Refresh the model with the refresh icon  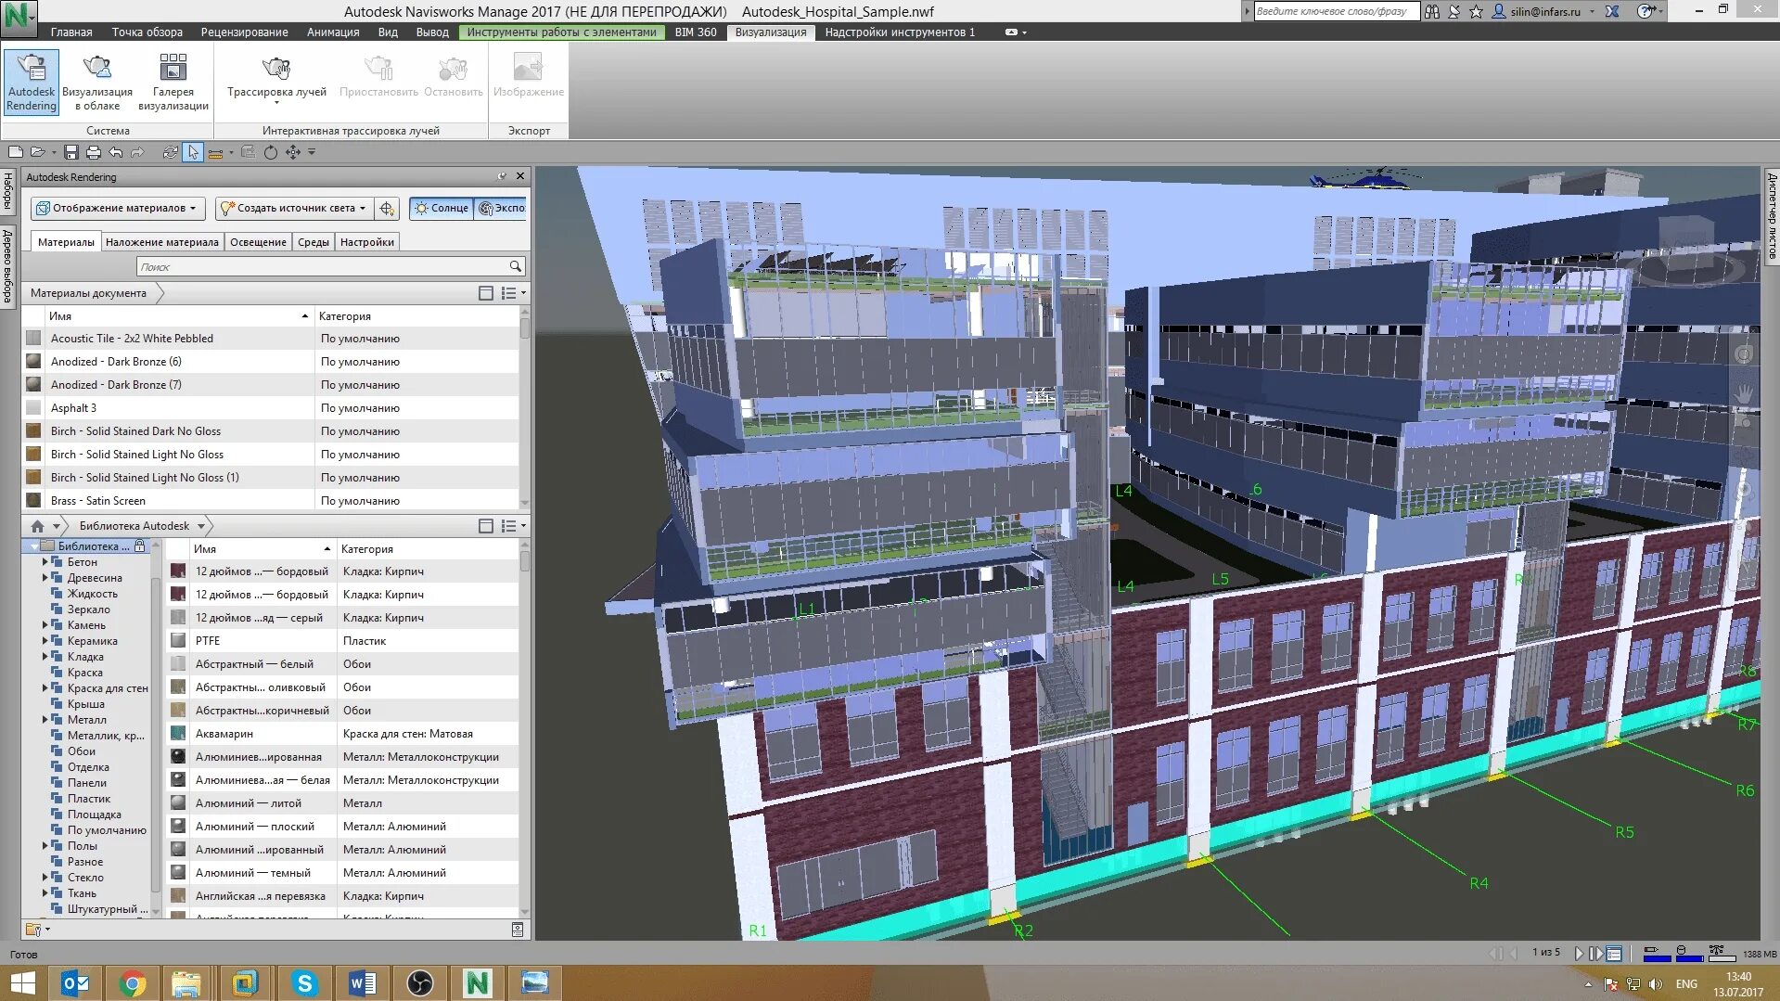[x=170, y=152]
